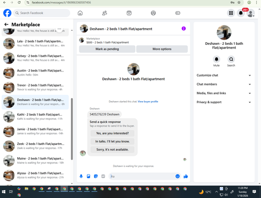Open the Zeek conversation
This screenshot has width=261, height=198.
click(35, 146)
